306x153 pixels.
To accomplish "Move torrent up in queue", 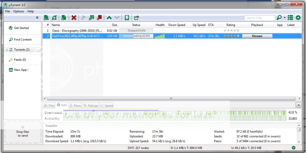I will 109,18.
